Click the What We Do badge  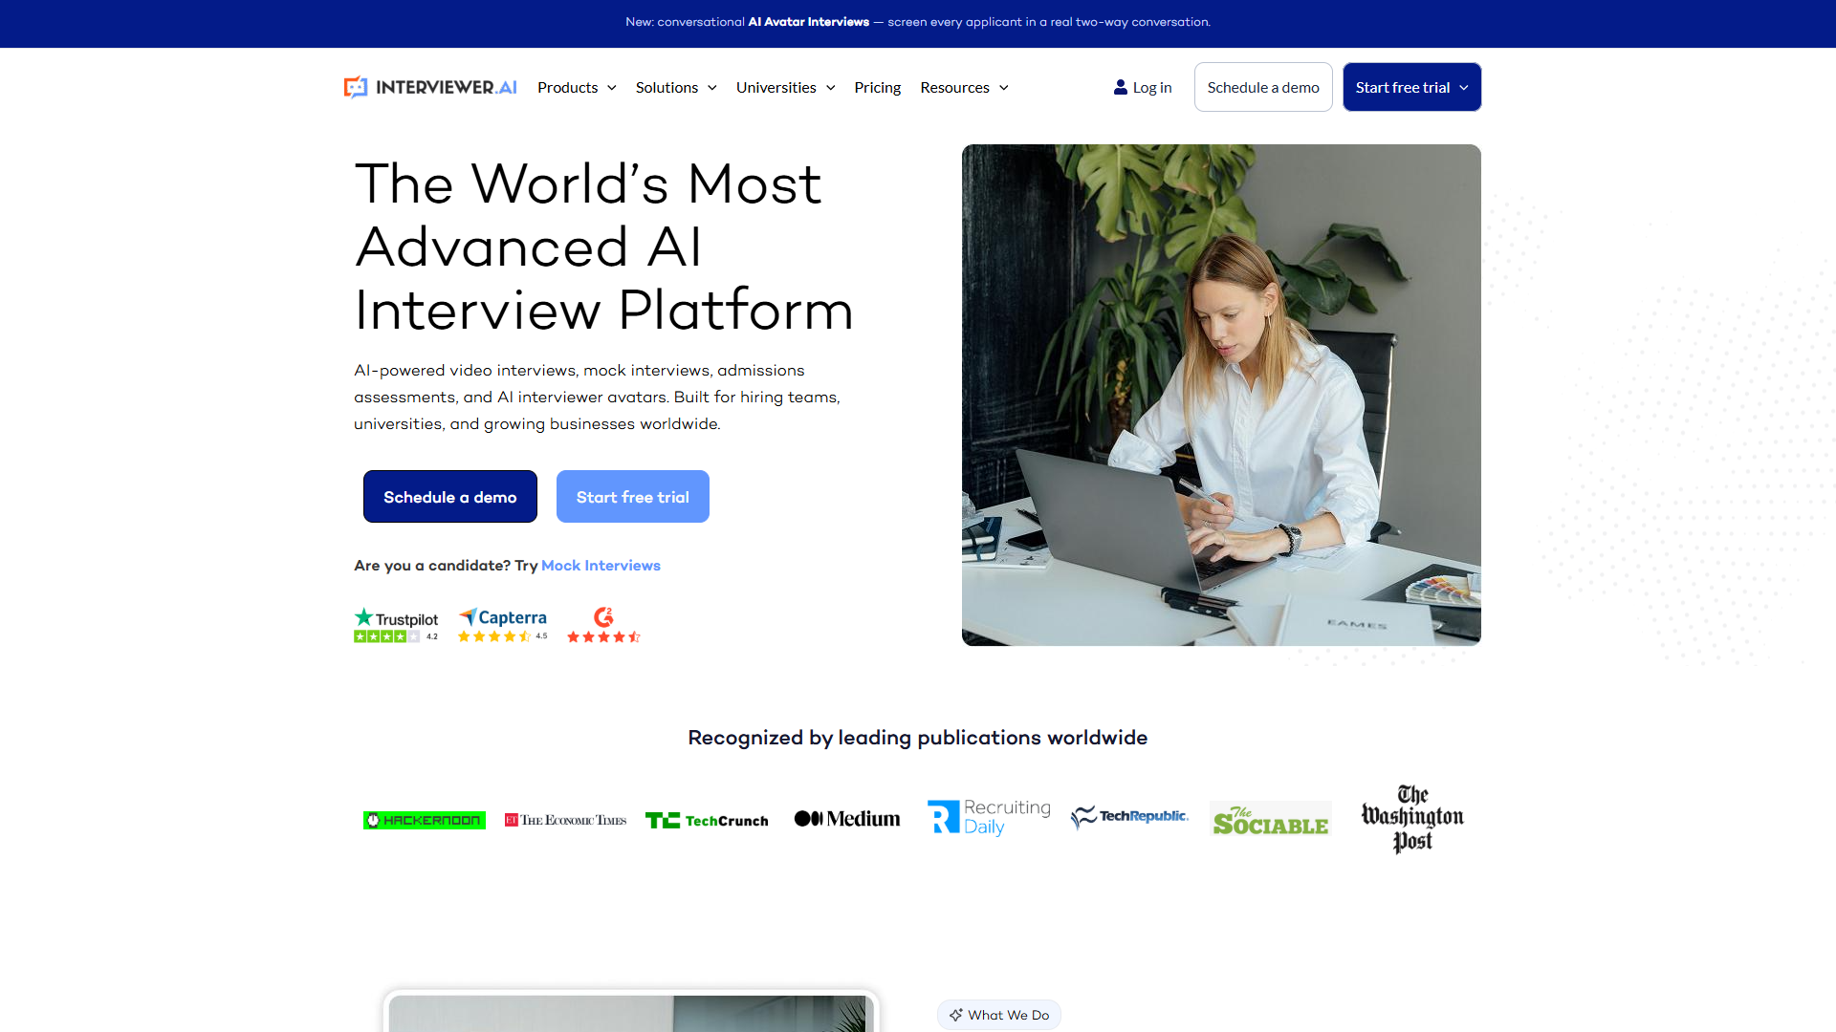click(998, 1015)
